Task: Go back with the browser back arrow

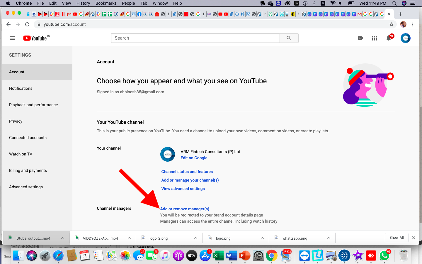Action: click(x=8, y=24)
